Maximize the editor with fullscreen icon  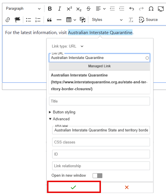click(x=161, y=9)
